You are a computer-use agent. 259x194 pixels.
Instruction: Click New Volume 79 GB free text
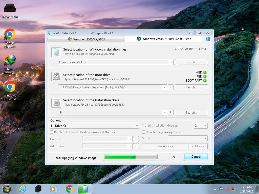(94, 105)
